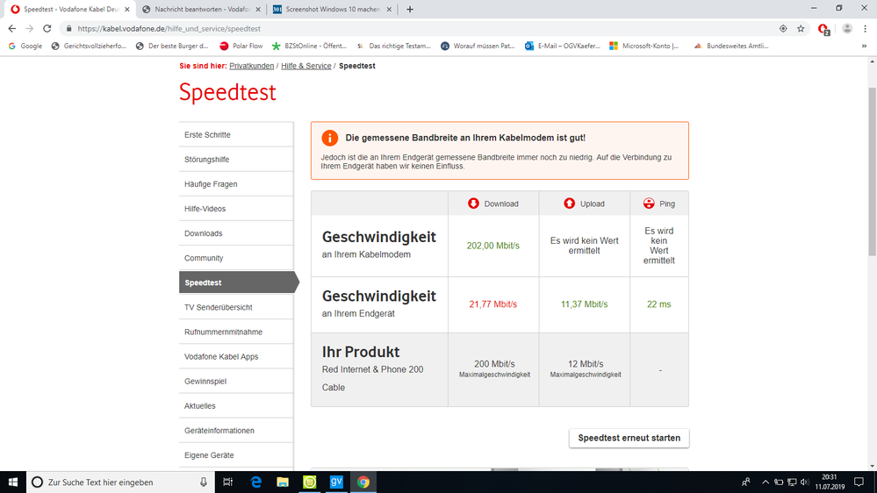Open the Microsoft-Konto bookmark

coord(643,46)
